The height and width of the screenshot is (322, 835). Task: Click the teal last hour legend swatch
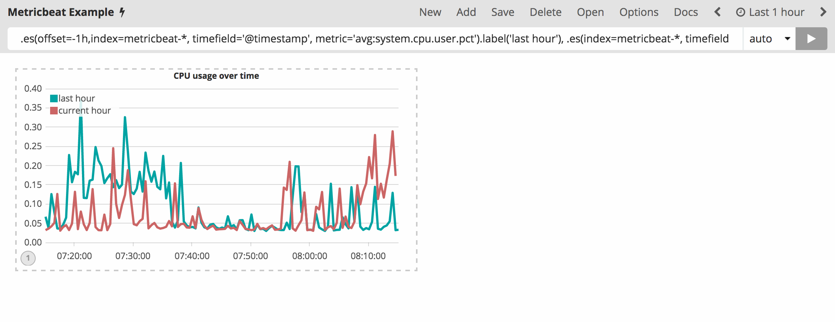click(54, 98)
